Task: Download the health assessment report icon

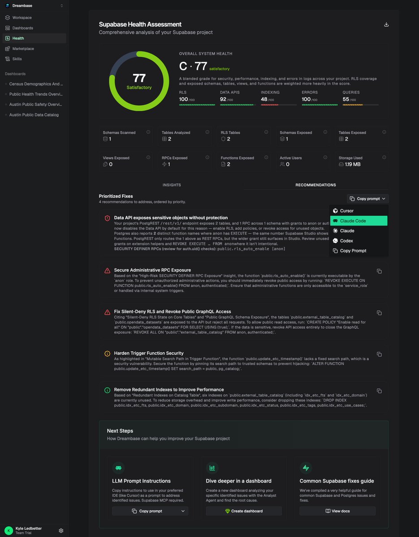Action: [x=386, y=25]
